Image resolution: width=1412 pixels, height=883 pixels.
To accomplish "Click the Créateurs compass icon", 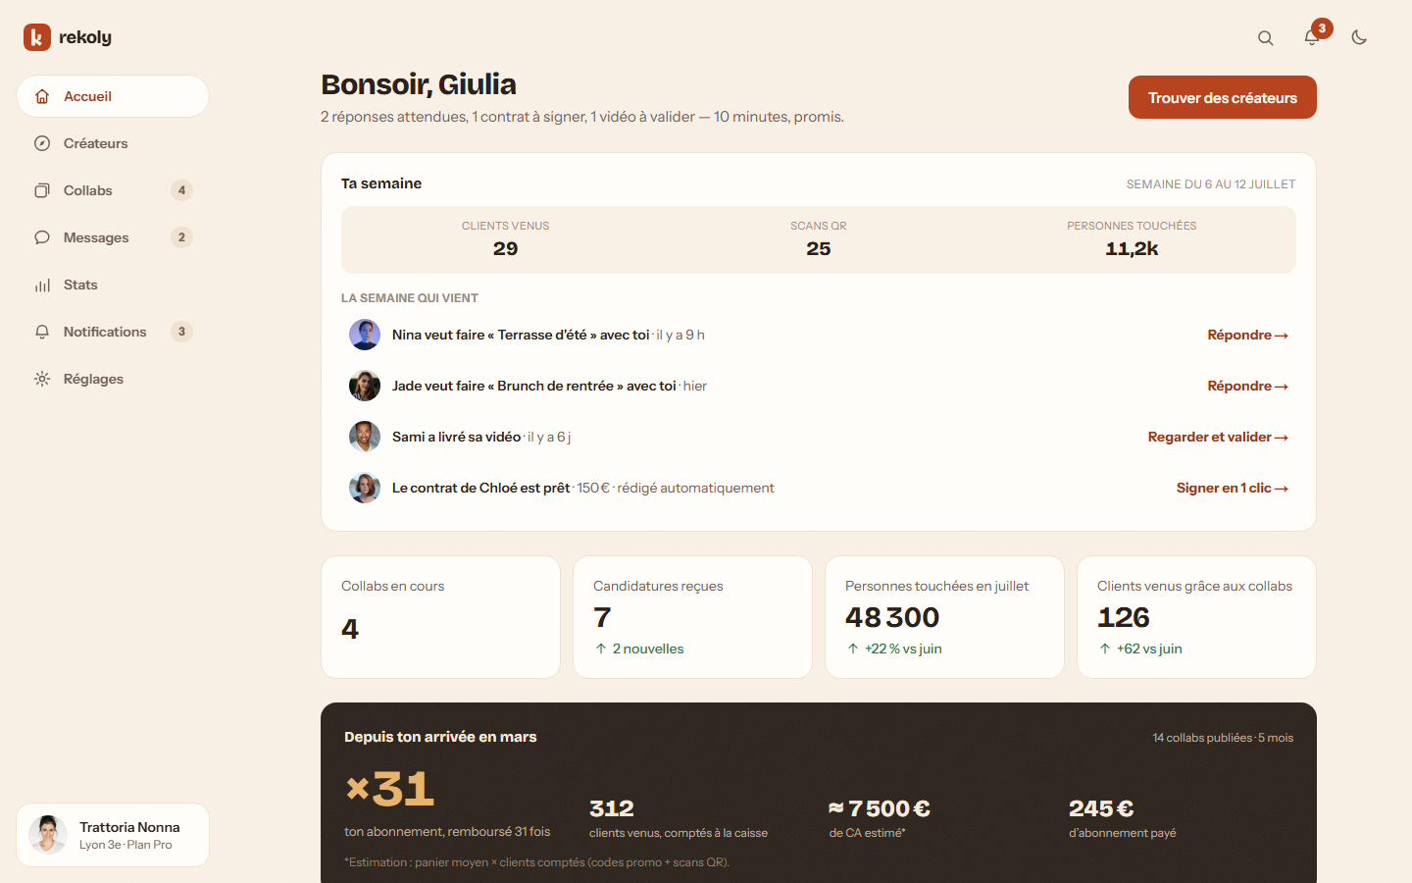I will tap(42, 143).
